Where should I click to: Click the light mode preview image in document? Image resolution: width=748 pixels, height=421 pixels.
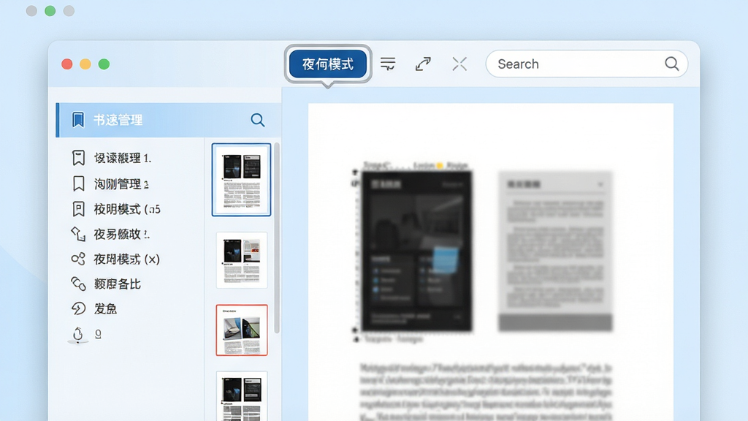(x=555, y=251)
